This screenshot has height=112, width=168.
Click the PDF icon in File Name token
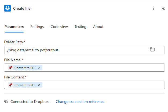11,68
